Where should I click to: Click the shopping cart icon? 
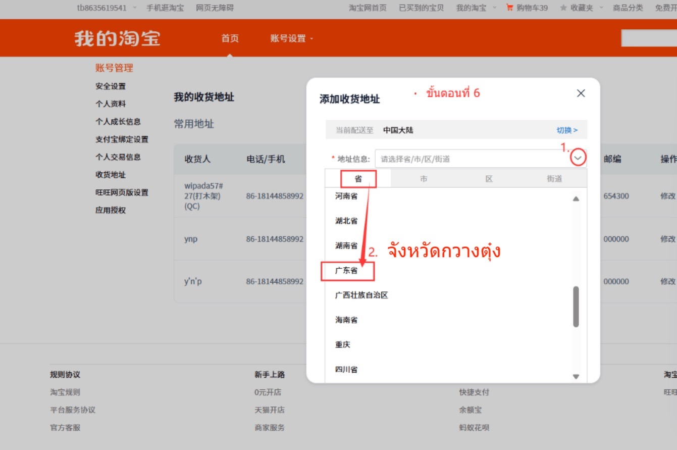[509, 8]
